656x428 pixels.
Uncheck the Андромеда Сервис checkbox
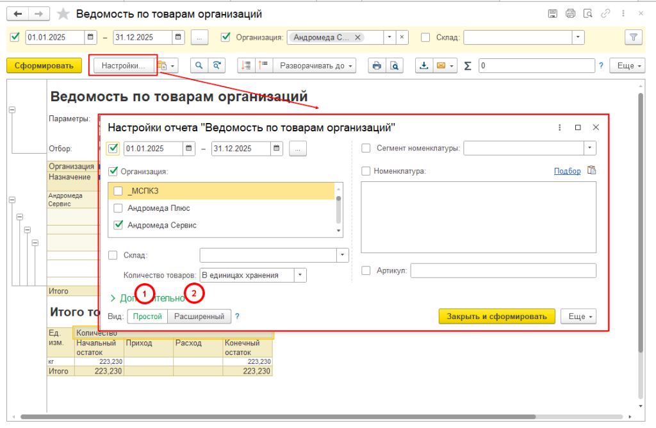(x=118, y=225)
